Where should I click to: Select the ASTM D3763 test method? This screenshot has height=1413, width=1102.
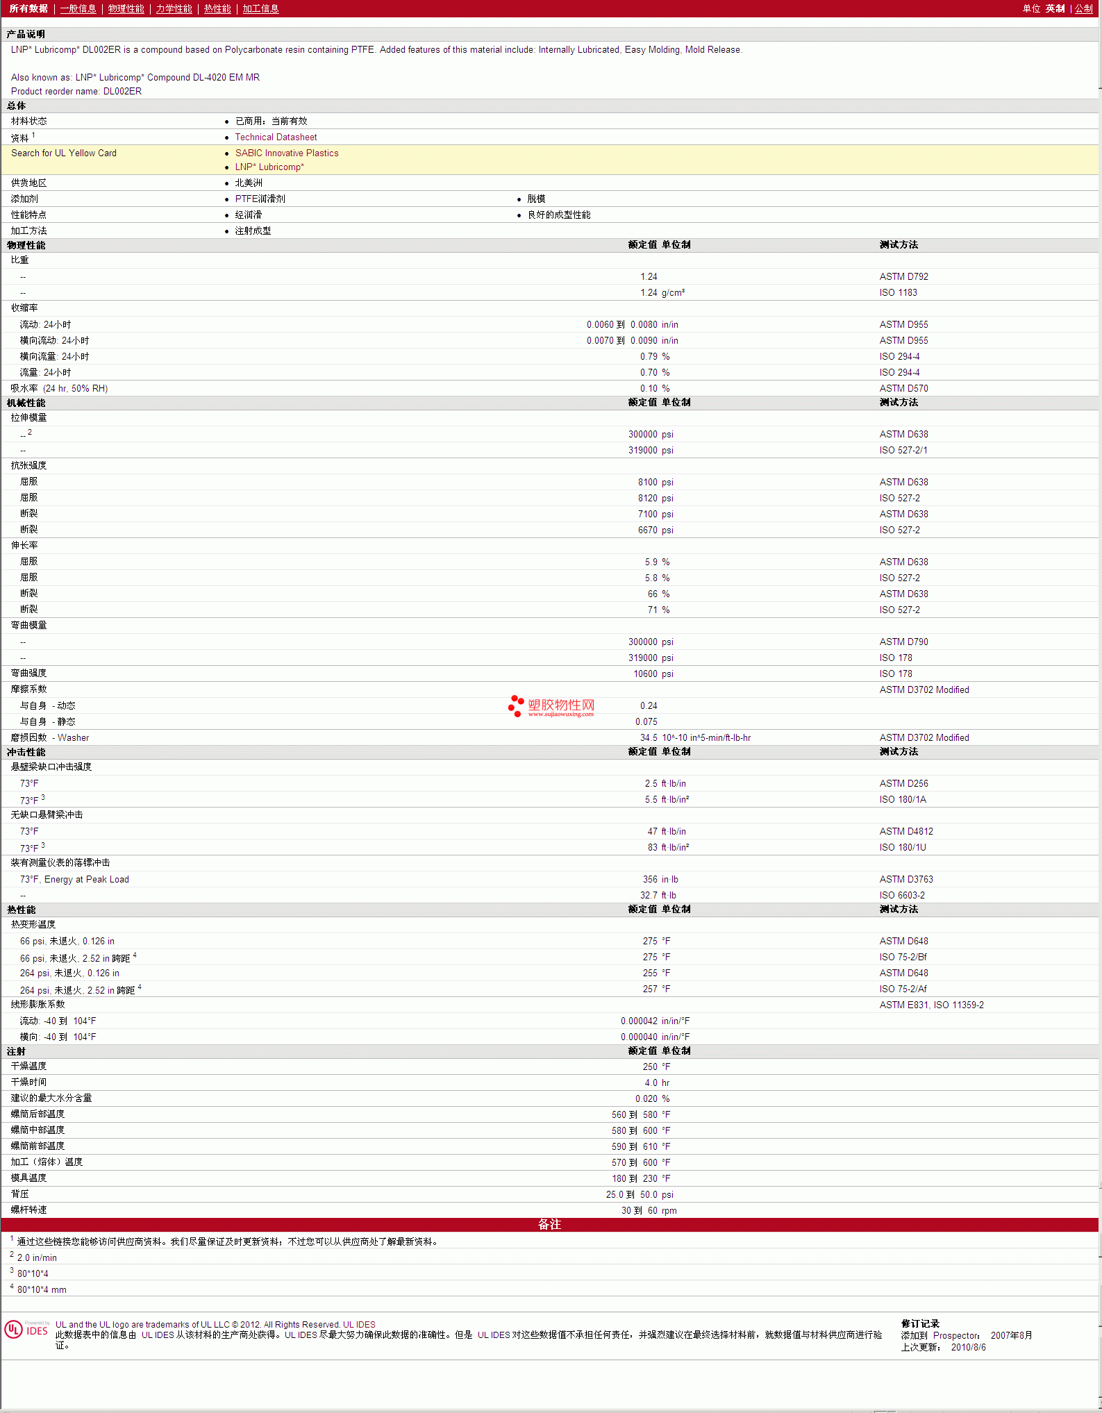[906, 879]
